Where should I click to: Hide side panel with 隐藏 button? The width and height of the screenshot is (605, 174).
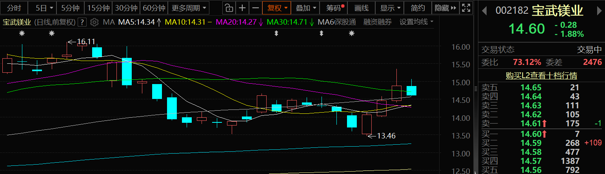pos(445,8)
